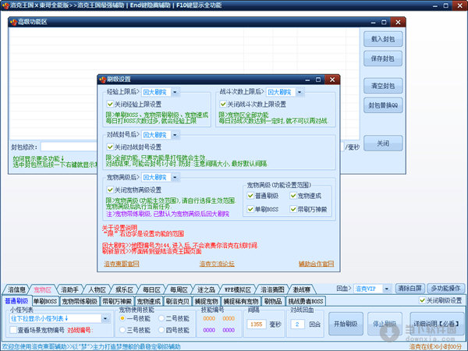Open 洛克交流论坛 link

(217, 264)
